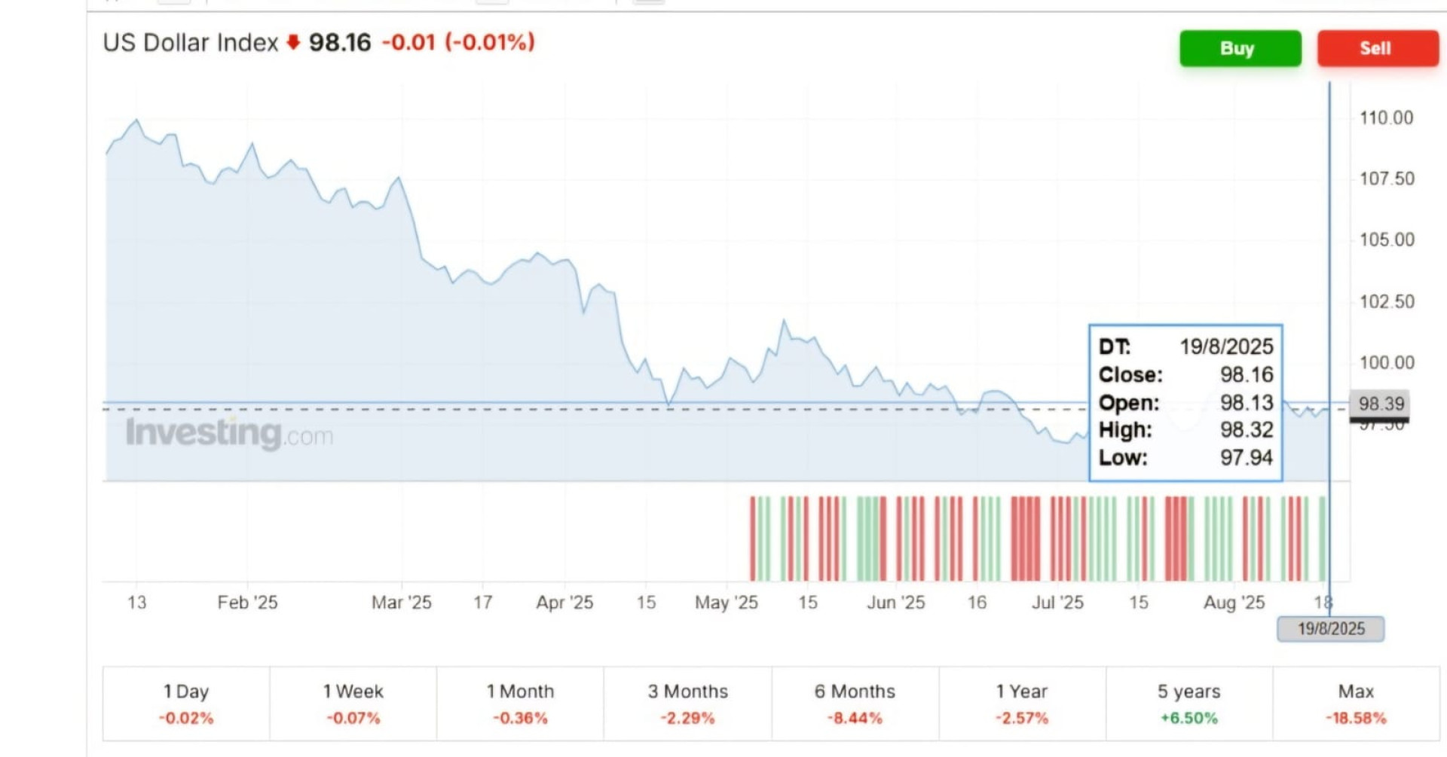
Task: Click the Aug '25 date axis label
Action: tap(1234, 603)
